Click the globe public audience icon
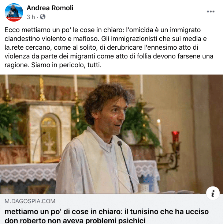 tap(42, 17)
